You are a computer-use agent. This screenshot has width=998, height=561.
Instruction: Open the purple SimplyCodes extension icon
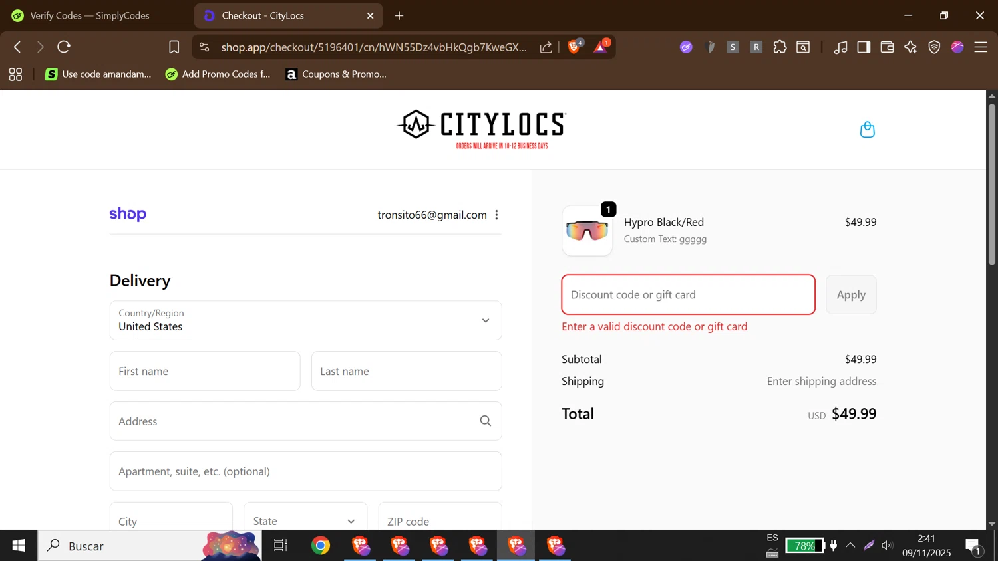[x=686, y=47]
